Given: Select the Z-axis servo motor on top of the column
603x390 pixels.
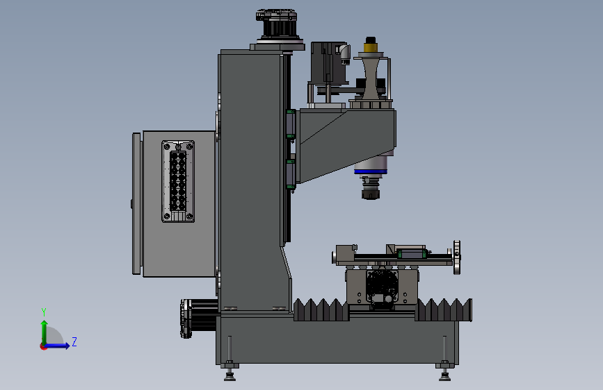Looking at the screenshot, I should (278, 24).
